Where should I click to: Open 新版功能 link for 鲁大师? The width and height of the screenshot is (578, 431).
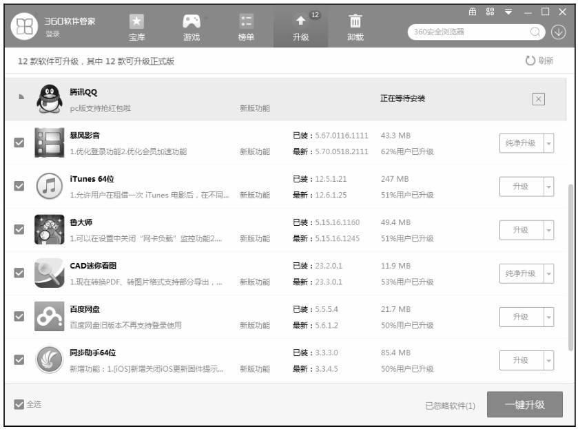coord(255,239)
